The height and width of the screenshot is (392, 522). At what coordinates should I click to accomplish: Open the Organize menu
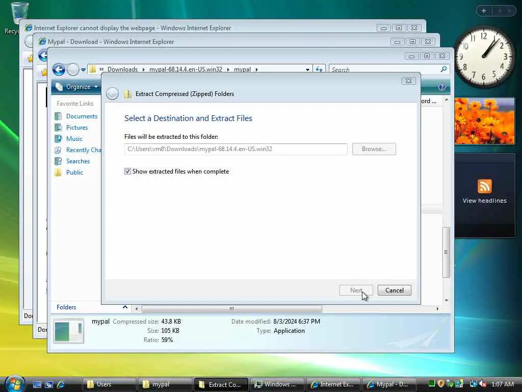77,87
